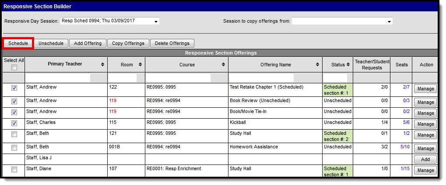
Task: Open the 5/6 seats link
Action: tap(406, 123)
